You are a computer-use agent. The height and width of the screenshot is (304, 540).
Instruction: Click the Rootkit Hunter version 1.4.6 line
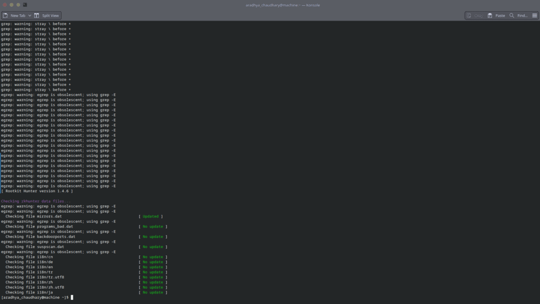[37, 191]
